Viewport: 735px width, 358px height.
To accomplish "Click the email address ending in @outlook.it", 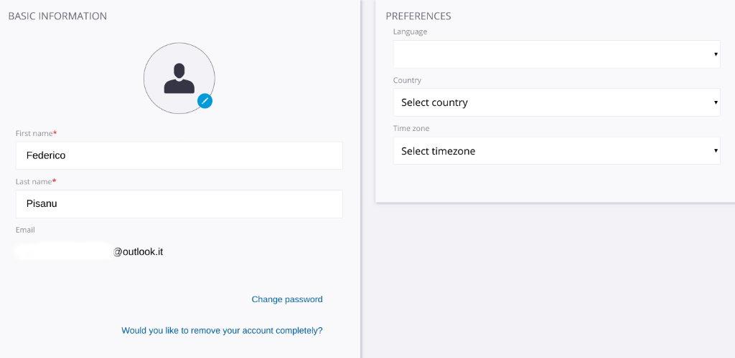I will pyautogui.click(x=89, y=252).
